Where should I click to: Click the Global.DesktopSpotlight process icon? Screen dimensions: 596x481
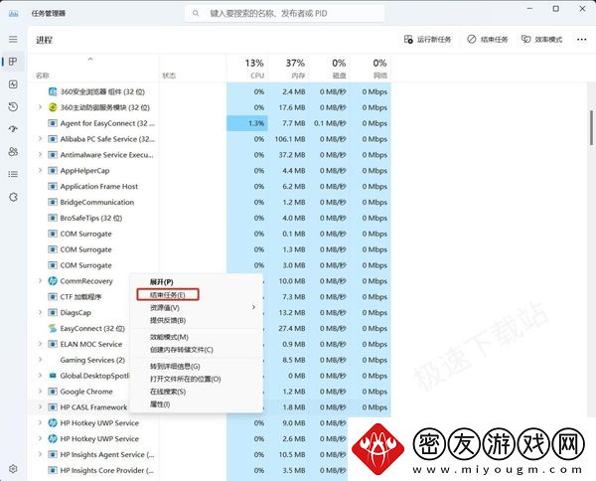53,376
